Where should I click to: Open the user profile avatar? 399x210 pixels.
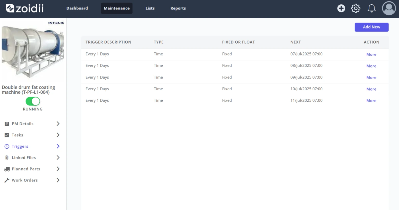click(389, 8)
